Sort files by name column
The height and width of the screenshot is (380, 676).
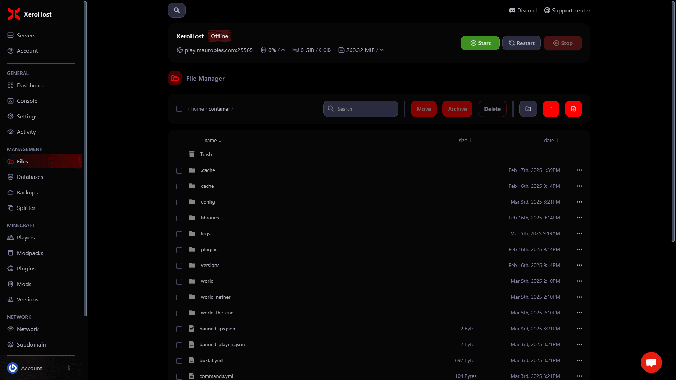[213, 140]
